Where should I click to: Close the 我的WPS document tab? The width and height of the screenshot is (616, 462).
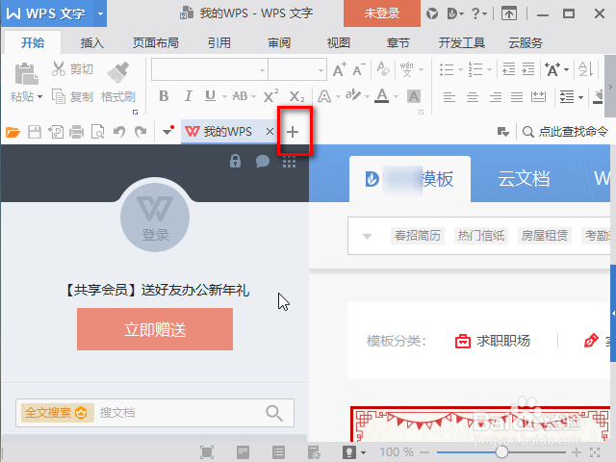(x=269, y=132)
